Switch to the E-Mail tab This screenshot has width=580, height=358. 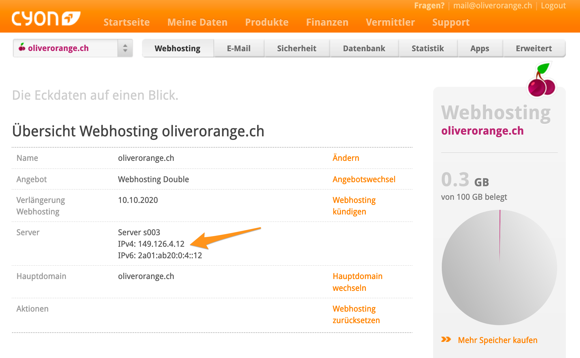[x=239, y=48]
